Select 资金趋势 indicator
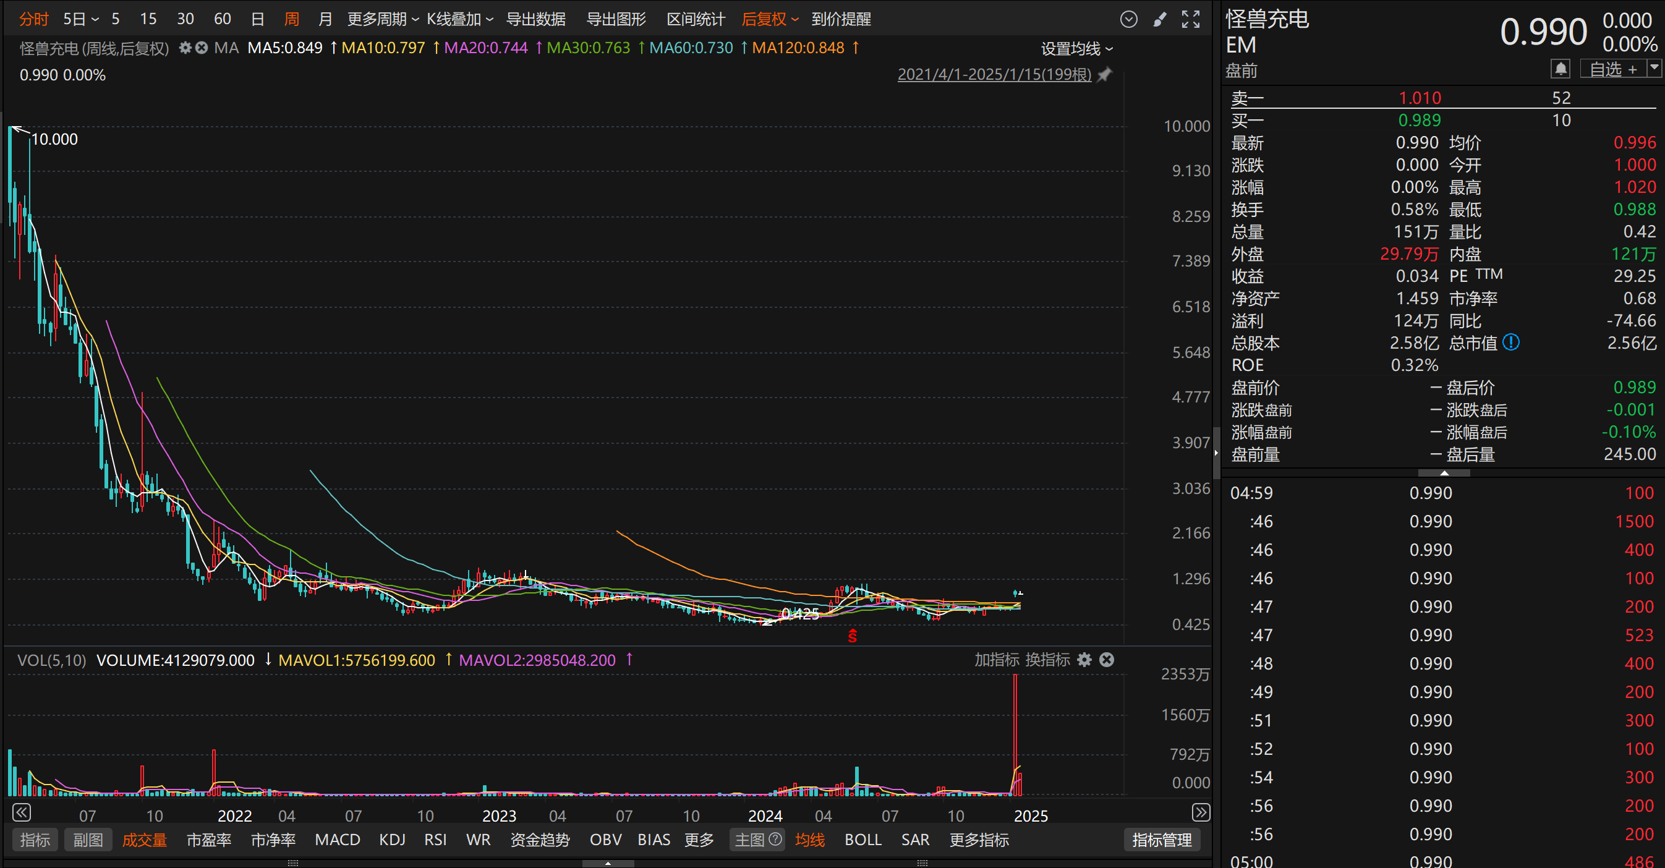This screenshot has width=1665, height=868. tap(540, 839)
